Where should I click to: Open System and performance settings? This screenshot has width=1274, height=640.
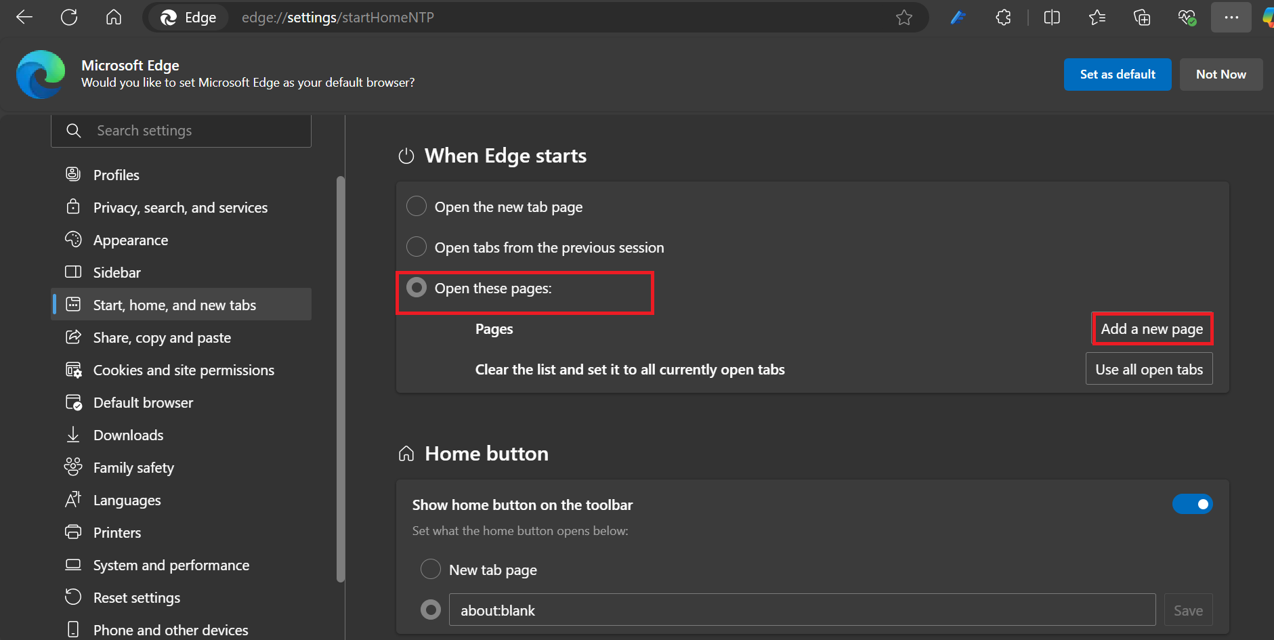(x=182, y=565)
